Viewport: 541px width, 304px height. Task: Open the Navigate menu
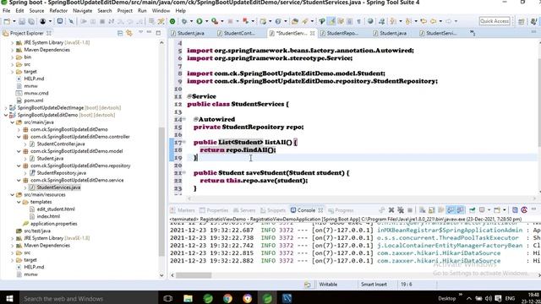(x=83, y=11)
